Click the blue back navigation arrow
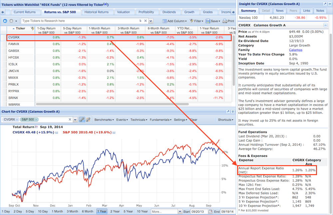The image size is (333, 215). pos(5,21)
